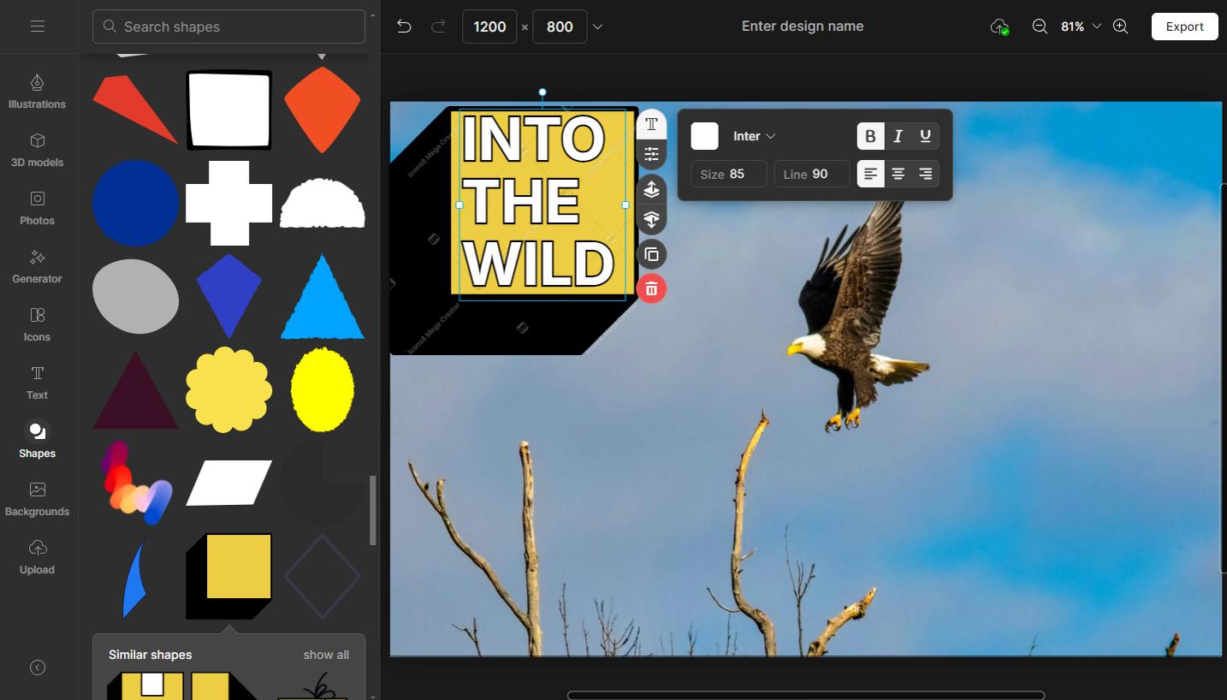Open the hamburger menu
The width and height of the screenshot is (1227, 700).
pos(38,27)
